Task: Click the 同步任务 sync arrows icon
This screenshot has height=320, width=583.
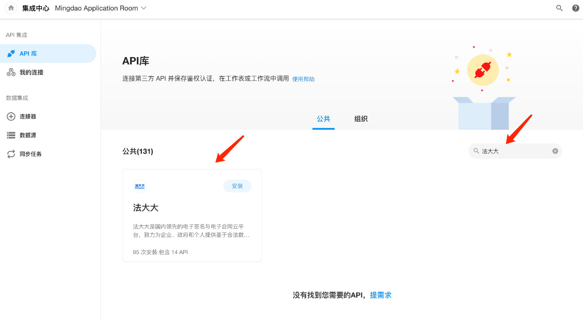Action: (x=11, y=154)
